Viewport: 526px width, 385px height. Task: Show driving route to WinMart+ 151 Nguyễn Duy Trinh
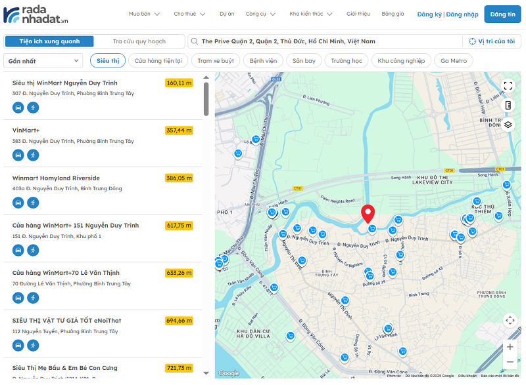coord(18,250)
